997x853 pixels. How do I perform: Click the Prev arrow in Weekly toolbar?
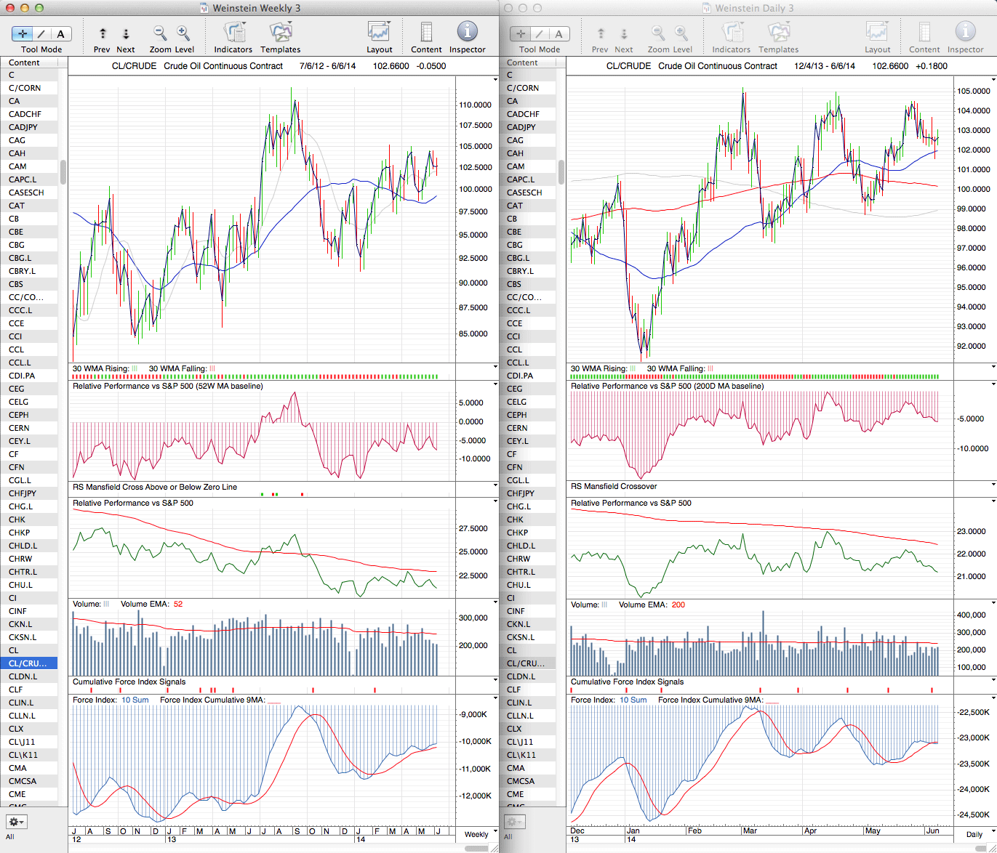[x=103, y=34]
